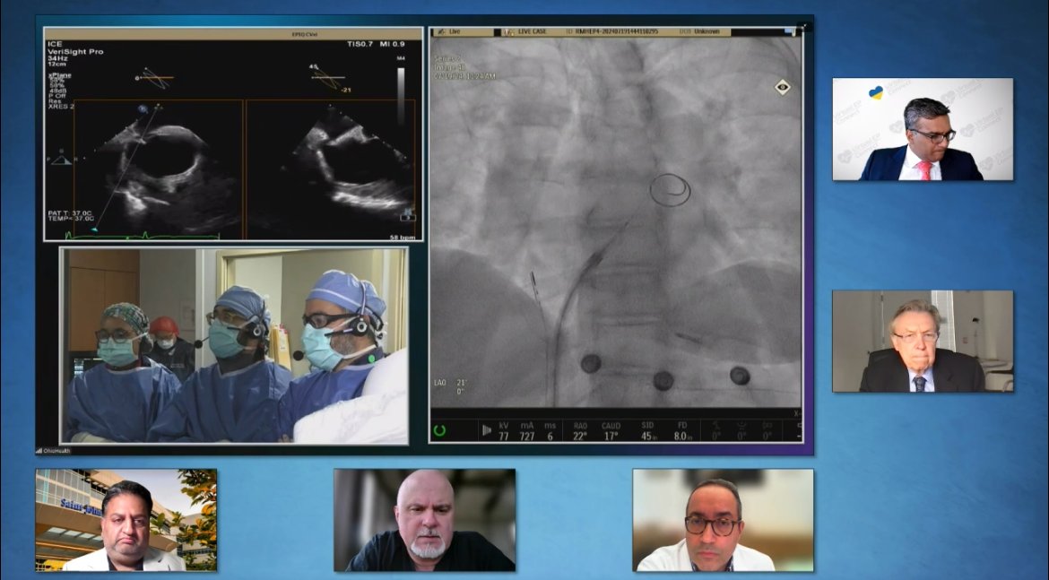The height and width of the screenshot is (580, 1049).
Task: Click the xPlane mode label
Action: tap(59, 75)
